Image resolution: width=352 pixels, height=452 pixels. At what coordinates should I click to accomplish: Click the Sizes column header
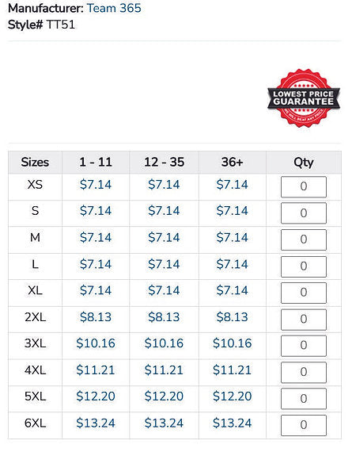point(35,163)
